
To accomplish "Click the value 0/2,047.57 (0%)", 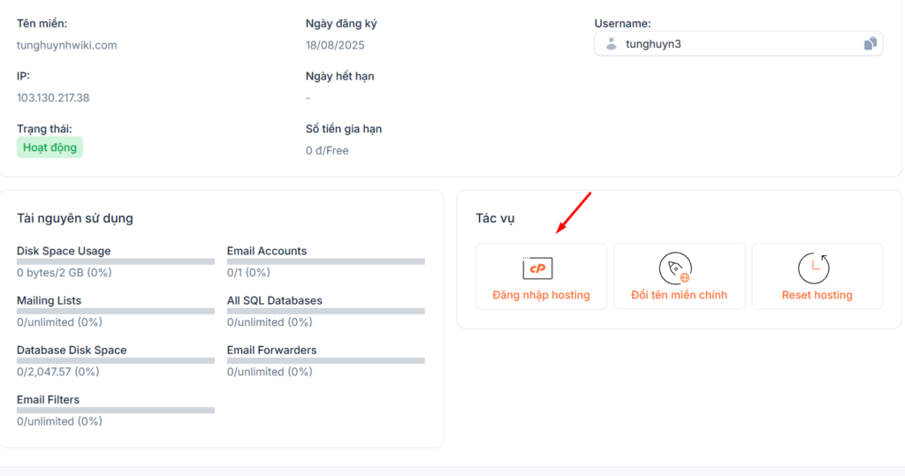I will [x=57, y=372].
